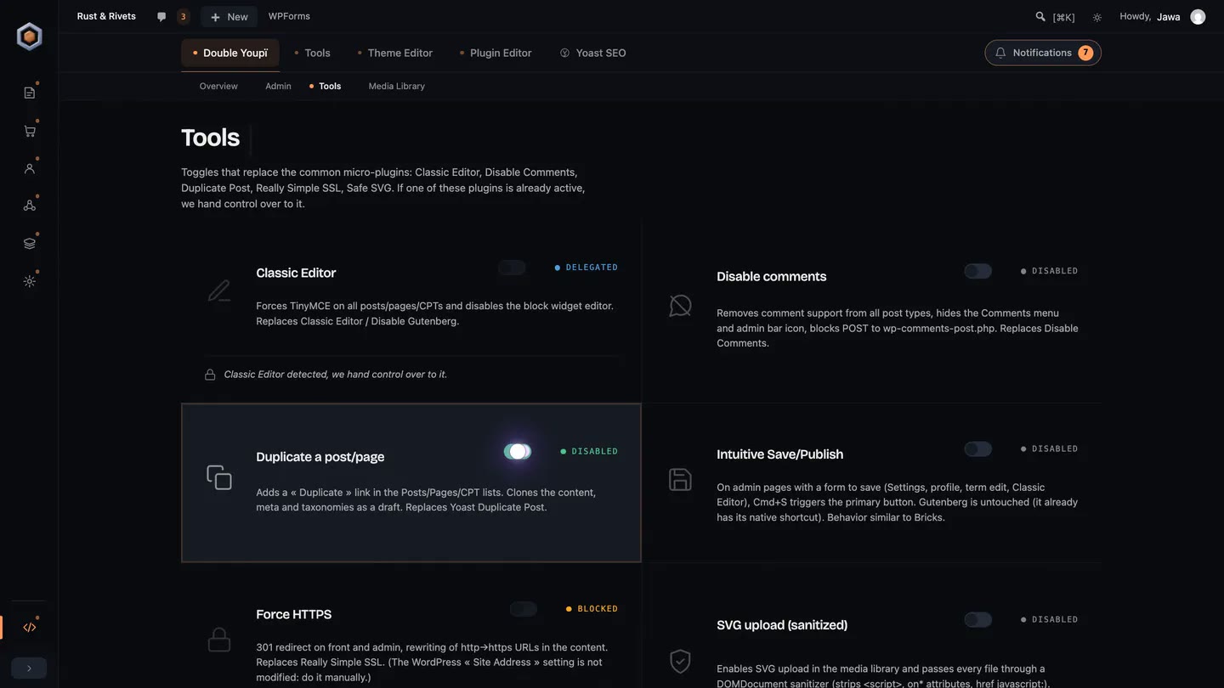Open search with the magnifier icon
This screenshot has width=1224, height=688.
coord(1040,16)
